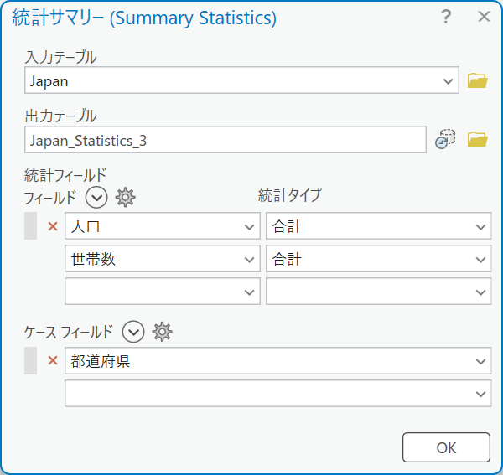Change statistic type for 人口 row

coord(379,226)
